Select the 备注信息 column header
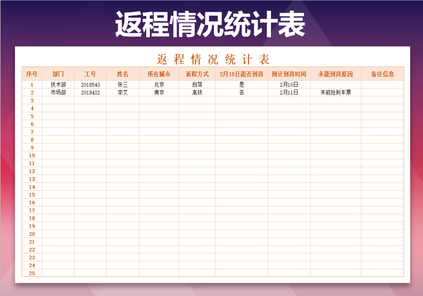 click(x=382, y=74)
